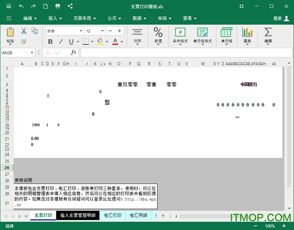Go to the previous sheet tab
The width and height of the screenshot is (294, 230).
[13, 216]
